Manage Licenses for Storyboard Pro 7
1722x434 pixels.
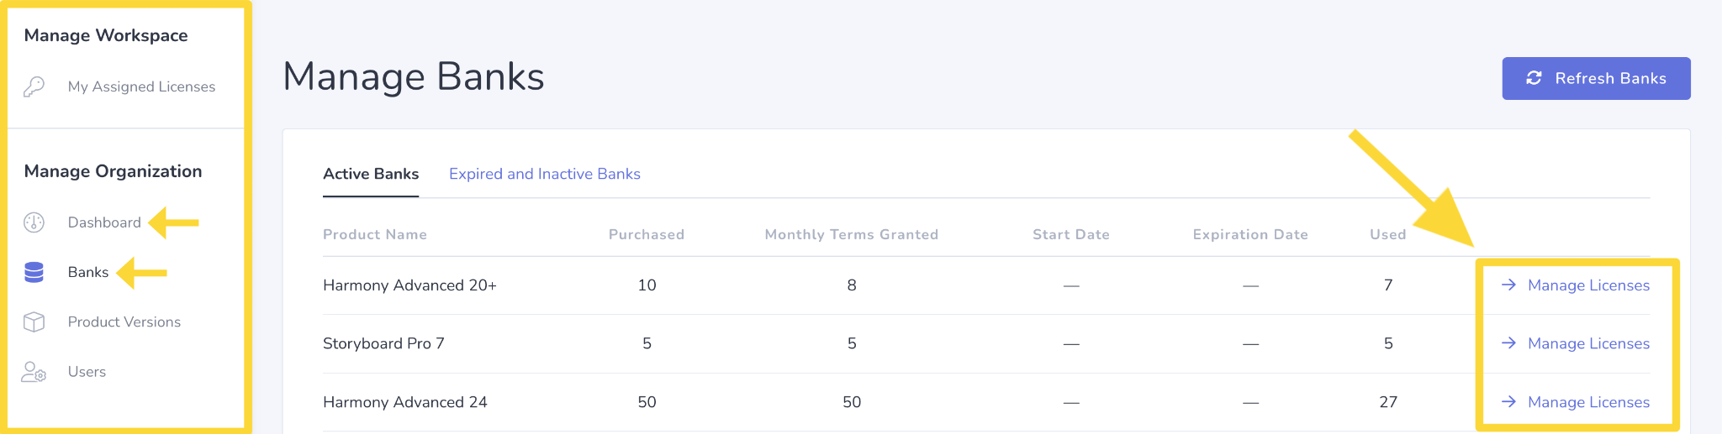click(1588, 343)
